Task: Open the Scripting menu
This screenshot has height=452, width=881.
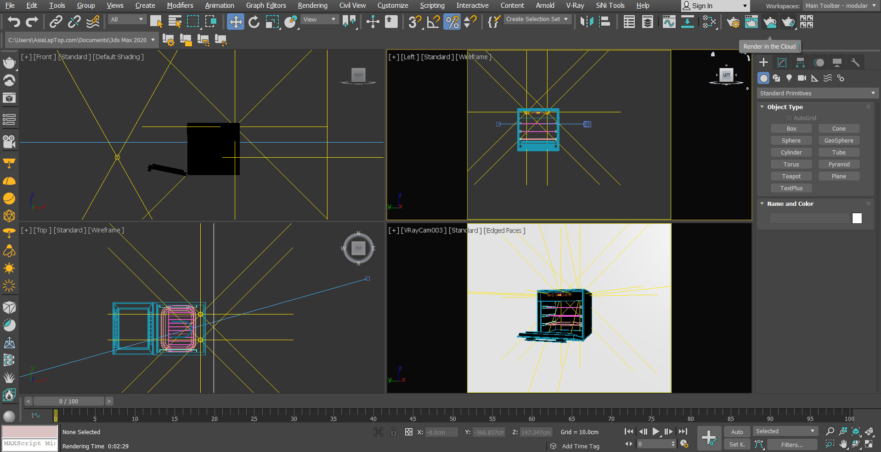Action: coord(432,6)
